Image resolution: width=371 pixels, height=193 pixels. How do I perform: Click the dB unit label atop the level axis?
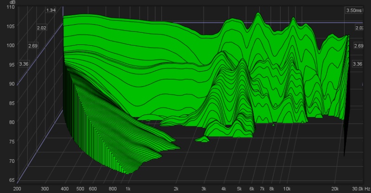click(13, 2)
